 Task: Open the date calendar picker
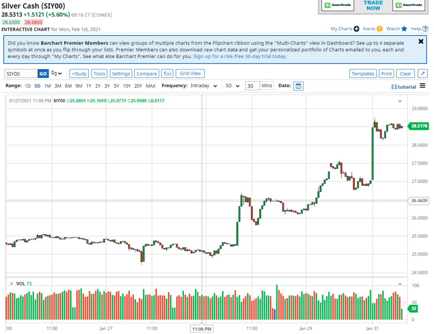pyautogui.click(x=298, y=86)
